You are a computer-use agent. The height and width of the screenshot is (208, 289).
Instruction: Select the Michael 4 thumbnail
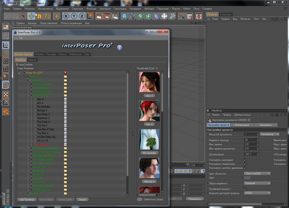pos(149,168)
